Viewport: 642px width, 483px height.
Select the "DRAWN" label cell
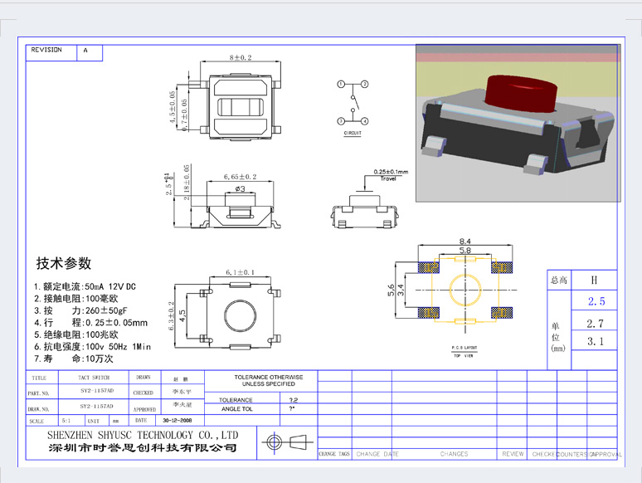[x=143, y=378]
